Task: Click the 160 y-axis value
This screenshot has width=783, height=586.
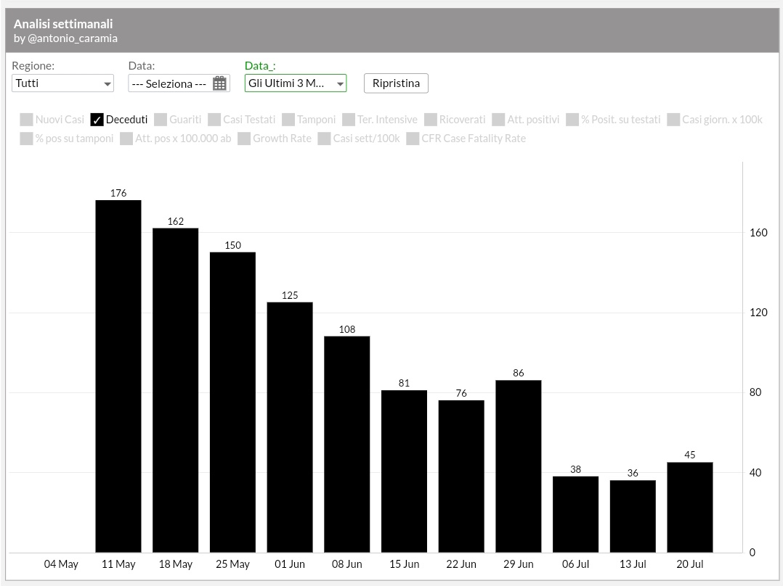Action: pyautogui.click(x=758, y=232)
